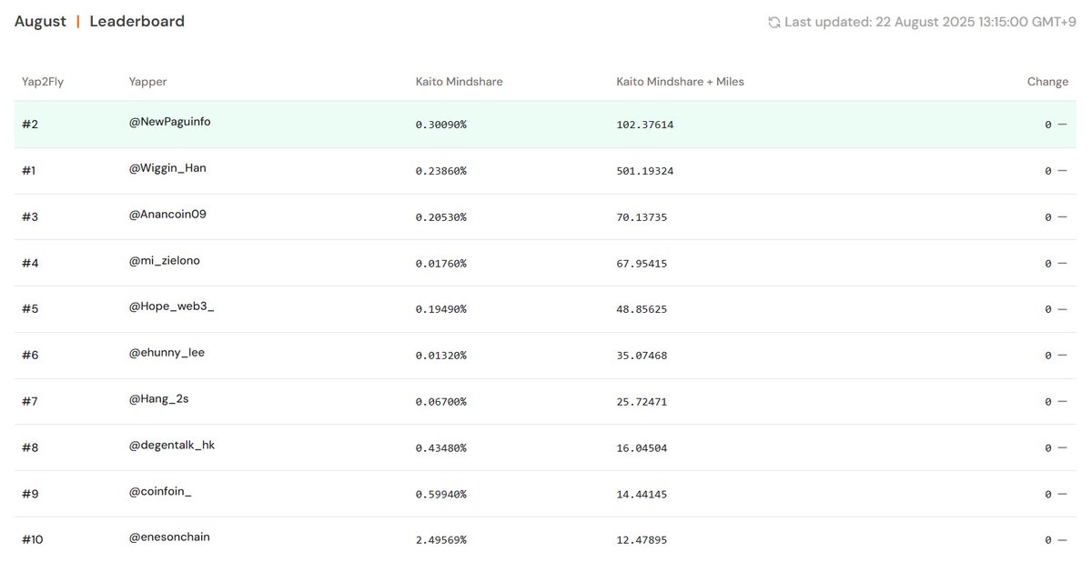Select rank #8 cell
The image size is (1092, 562).
point(30,447)
